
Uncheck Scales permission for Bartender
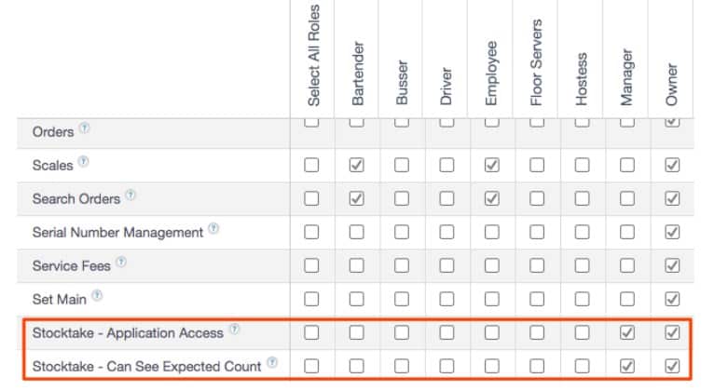point(357,165)
